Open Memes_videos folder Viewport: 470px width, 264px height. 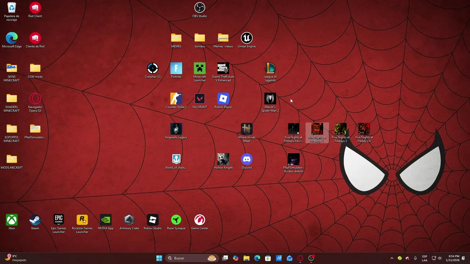(223, 40)
